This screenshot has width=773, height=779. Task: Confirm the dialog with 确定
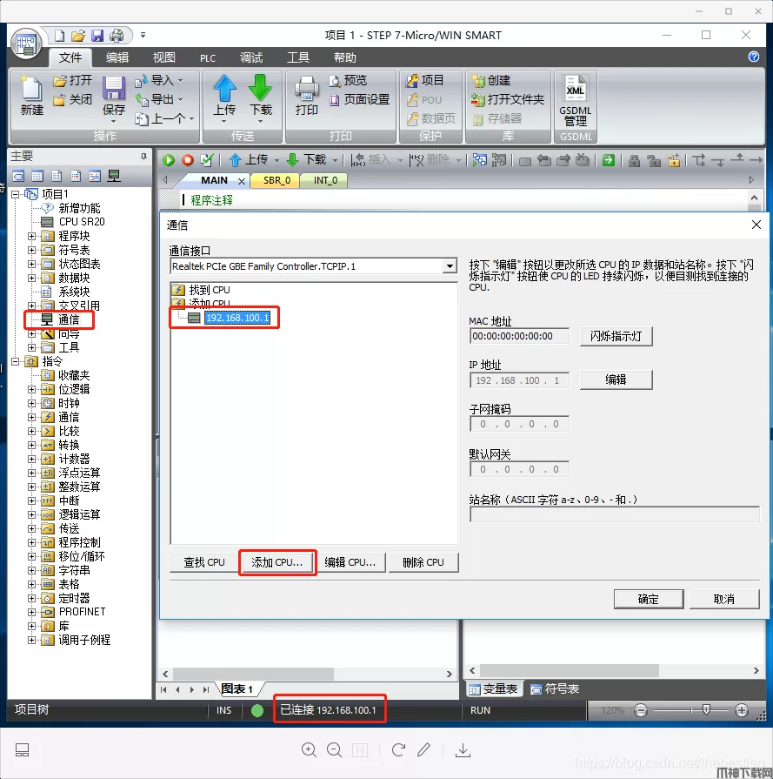[x=649, y=599]
